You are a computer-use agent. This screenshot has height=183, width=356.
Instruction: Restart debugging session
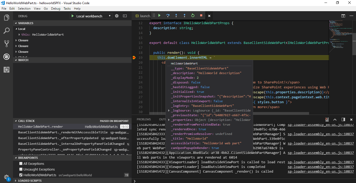(x=193, y=16)
